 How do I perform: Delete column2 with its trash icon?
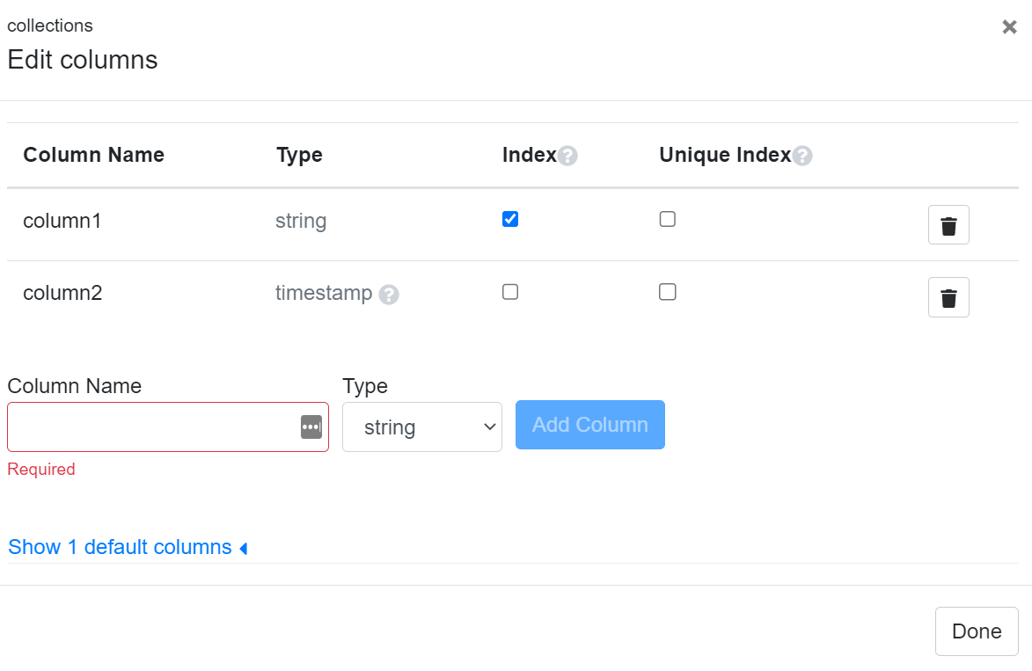(948, 297)
